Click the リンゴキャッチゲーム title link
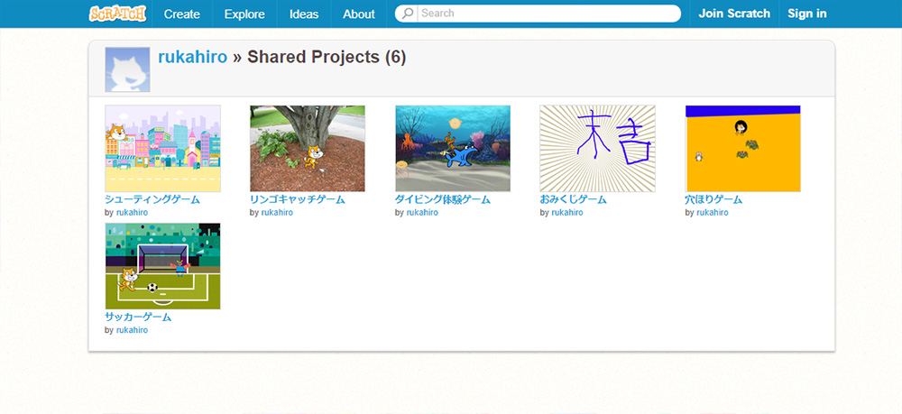The width and height of the screenshot is (902, 414). coord(297,199)
